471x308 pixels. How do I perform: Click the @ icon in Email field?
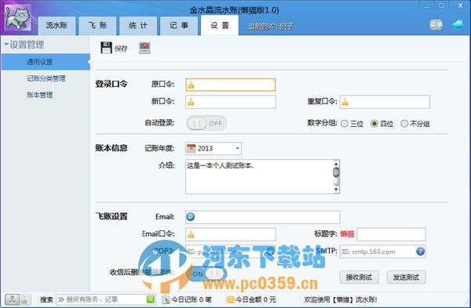[191, 216]
